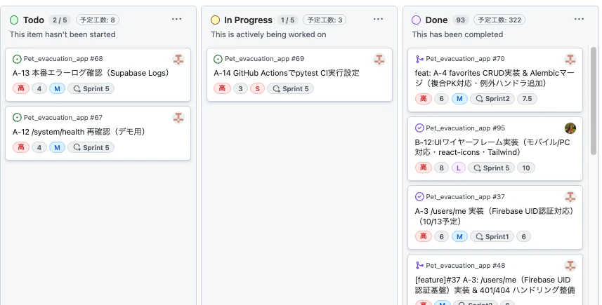Click the estimate 4 label on card #68

pyautogui.click(x=39, y=89)
